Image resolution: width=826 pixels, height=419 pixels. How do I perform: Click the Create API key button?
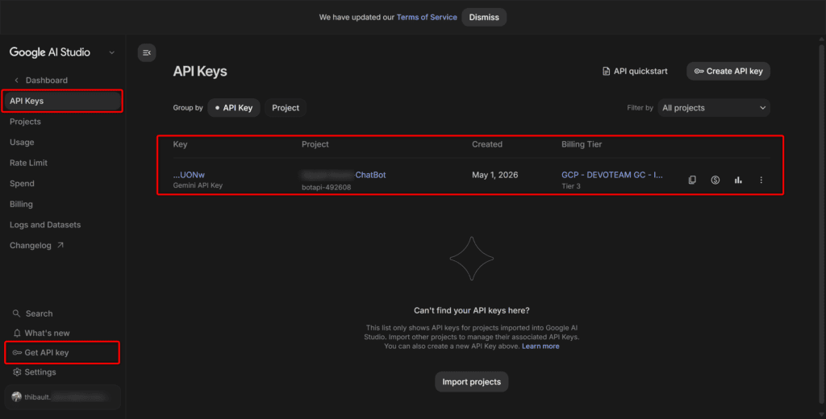pos(728,71)
